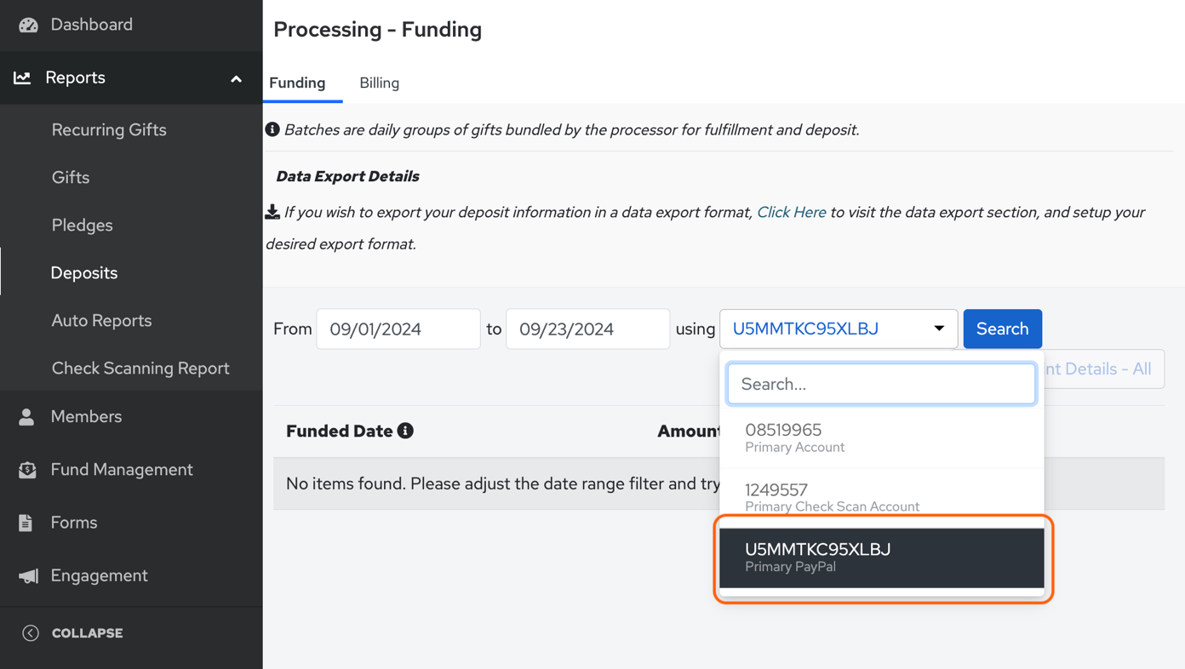Collapse the Reports section chevron

tap(236, 77)
